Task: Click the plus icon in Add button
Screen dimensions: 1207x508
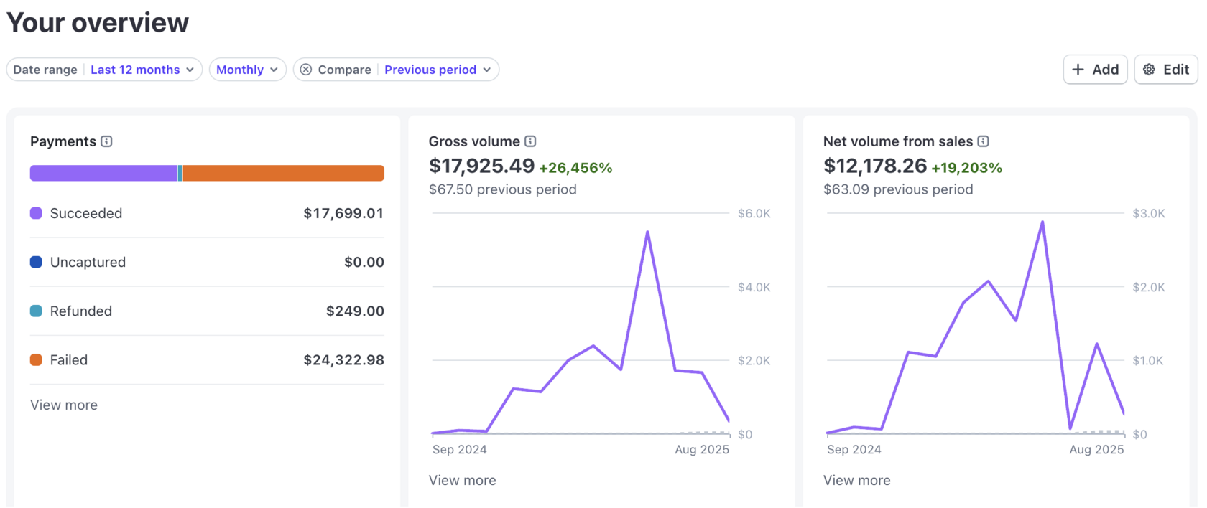Action: coord(1078,70)
